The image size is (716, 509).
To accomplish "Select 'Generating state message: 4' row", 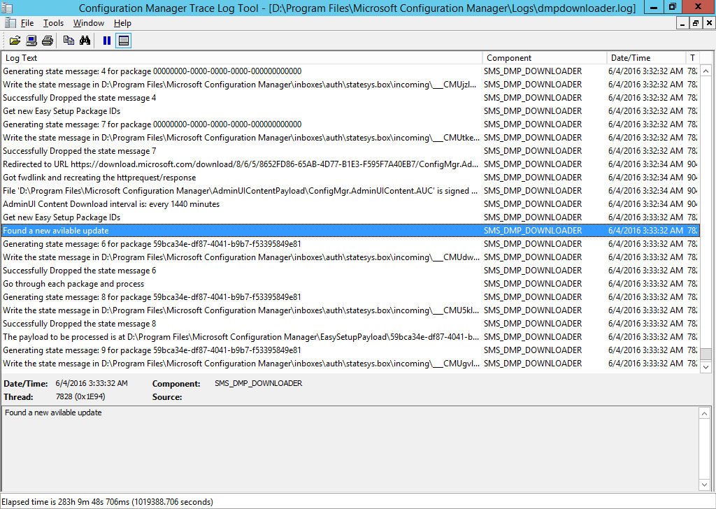I will pos(350,71).
